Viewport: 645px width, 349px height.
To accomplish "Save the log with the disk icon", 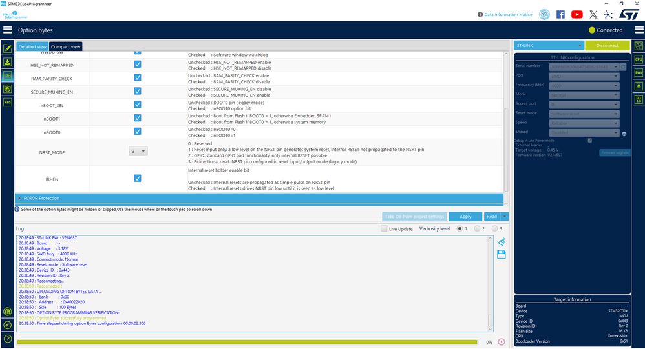I will click(x=501, y=255).
